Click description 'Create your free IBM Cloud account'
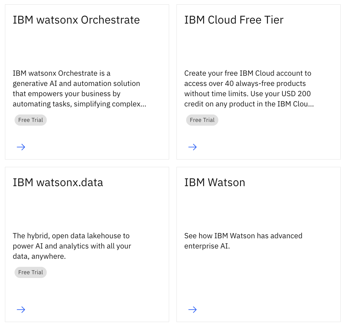Screen dimensions: 345x327 (x=249, y=89)
